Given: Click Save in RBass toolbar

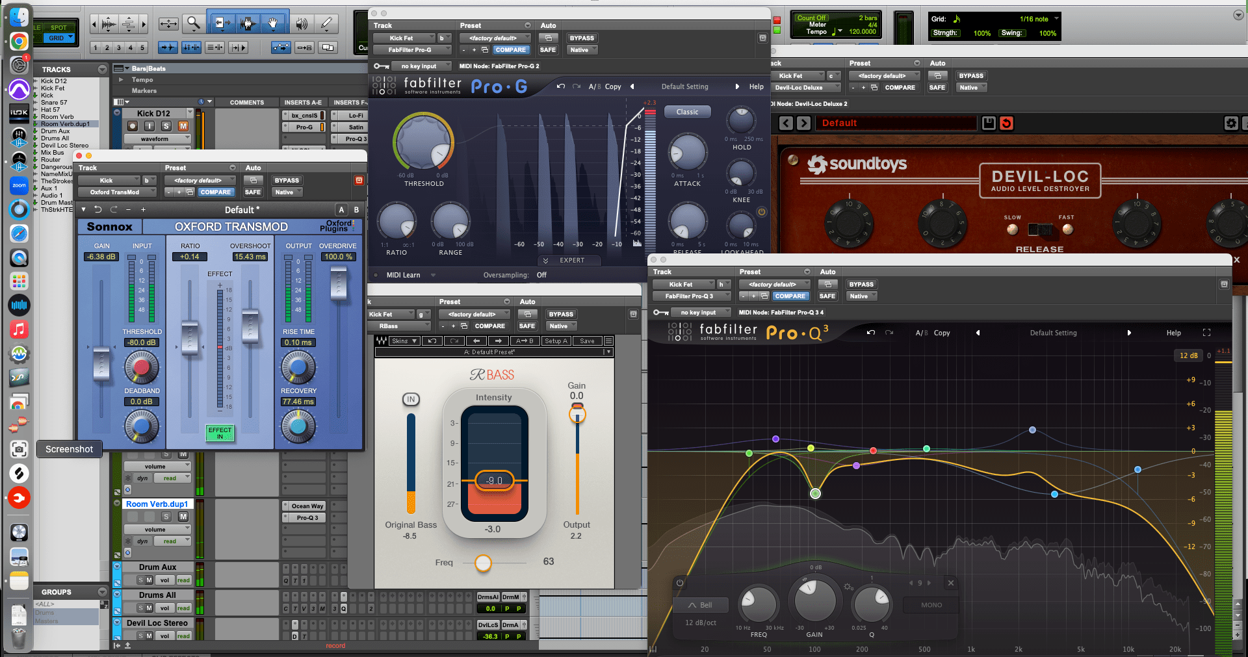Looking at the screenshot, I should (x=587, y=341).
